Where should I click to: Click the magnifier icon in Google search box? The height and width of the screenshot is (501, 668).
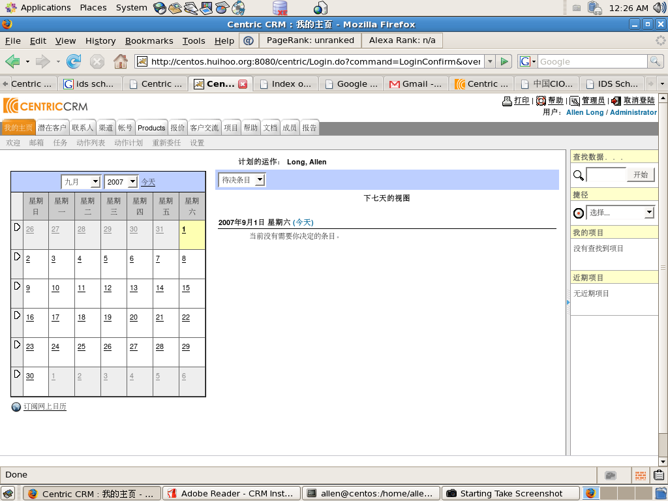pos(655,61)
